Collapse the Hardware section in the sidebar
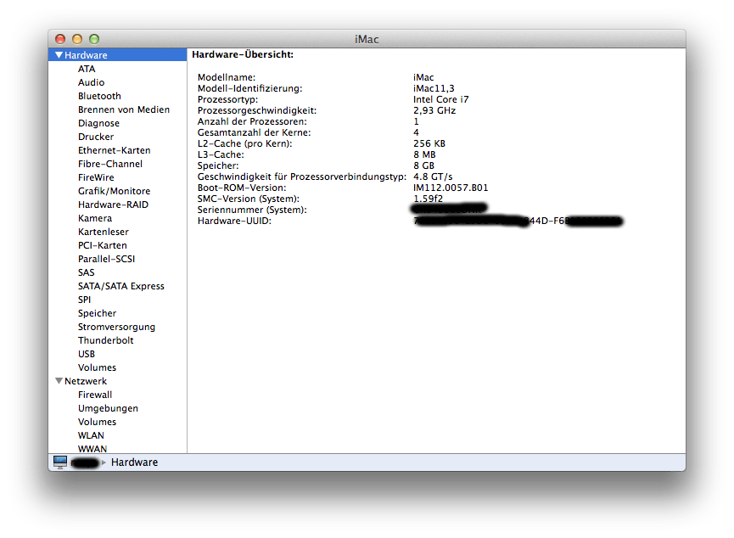The height and width of the screenshot is (538, 734). (x=59, y=54)
